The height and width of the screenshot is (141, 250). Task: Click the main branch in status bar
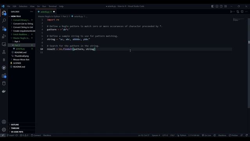11,135
